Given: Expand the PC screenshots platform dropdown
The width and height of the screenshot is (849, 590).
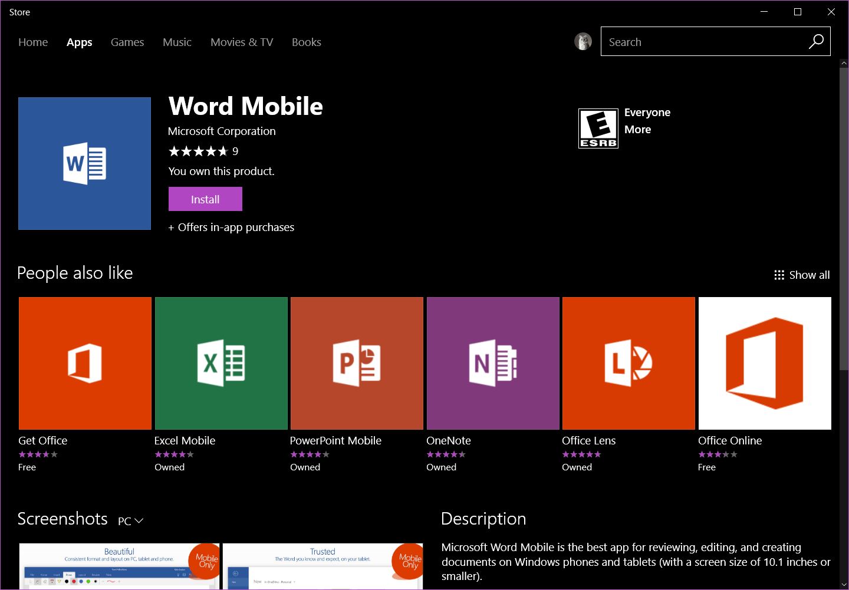Looking at the screenshot, I should click(x=131, y=521).
